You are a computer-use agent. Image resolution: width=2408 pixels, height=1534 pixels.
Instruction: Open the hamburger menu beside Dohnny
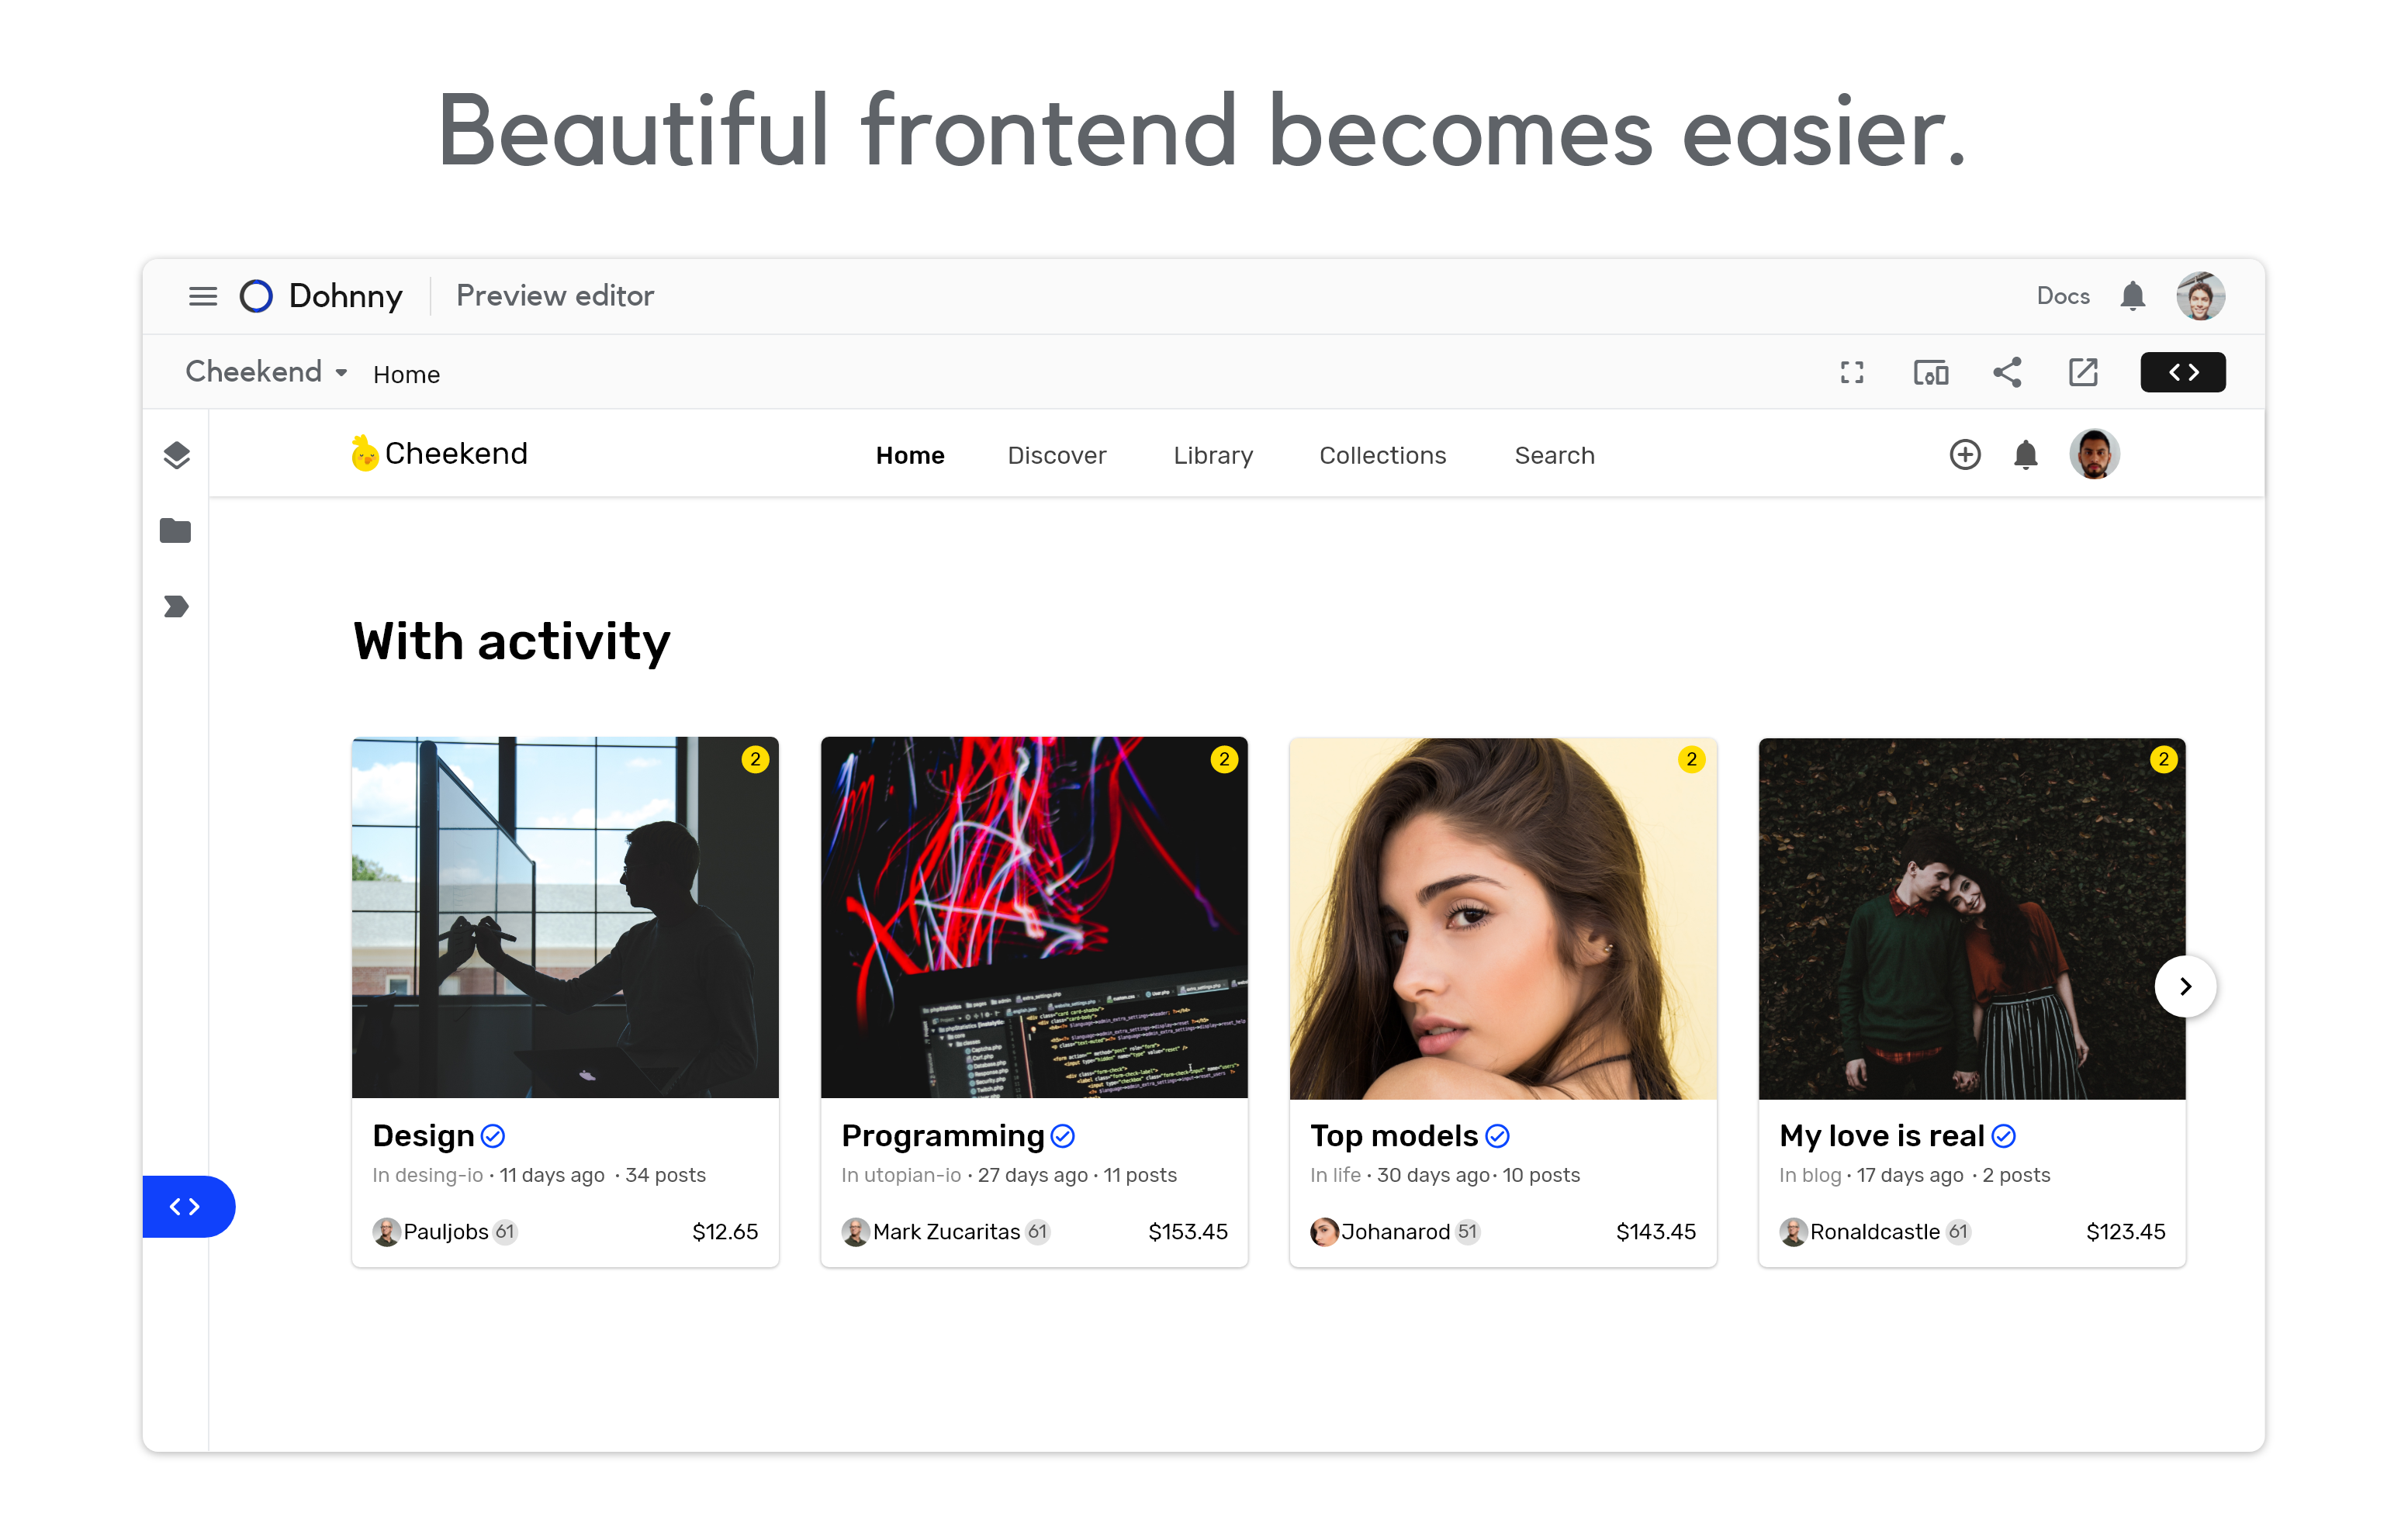203,296
